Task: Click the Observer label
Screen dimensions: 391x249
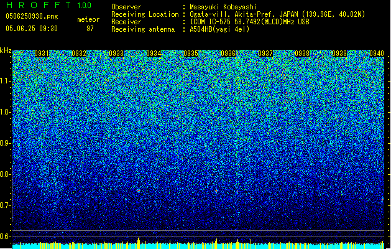Action: pyautogui.click(x=126, y=7)
